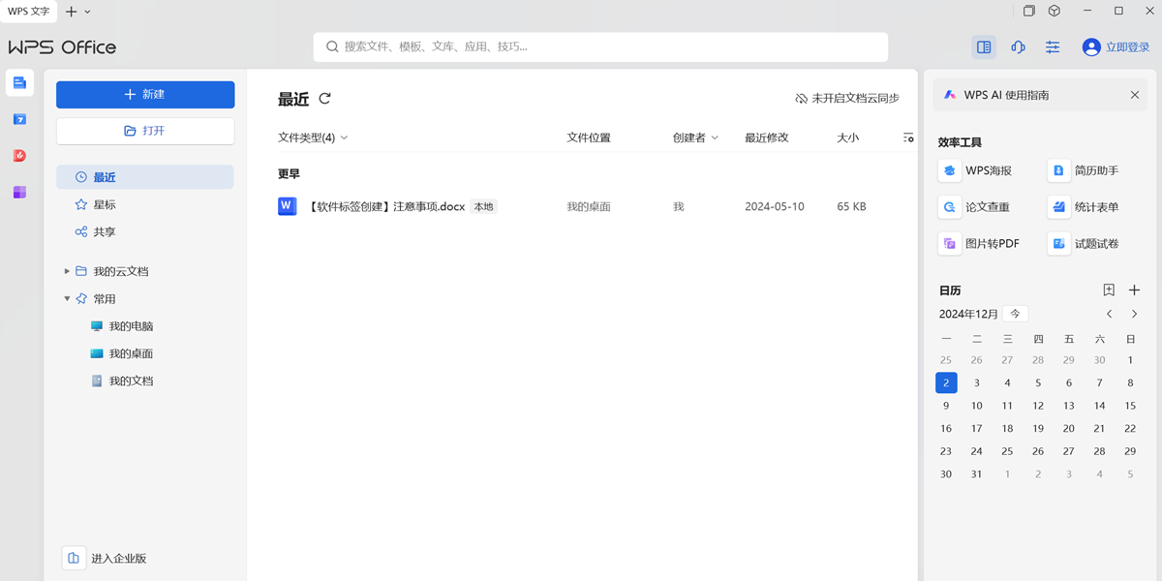
Task: Close the WPS AI 使用指南 banner
Action: click(x=1135, y=95)
